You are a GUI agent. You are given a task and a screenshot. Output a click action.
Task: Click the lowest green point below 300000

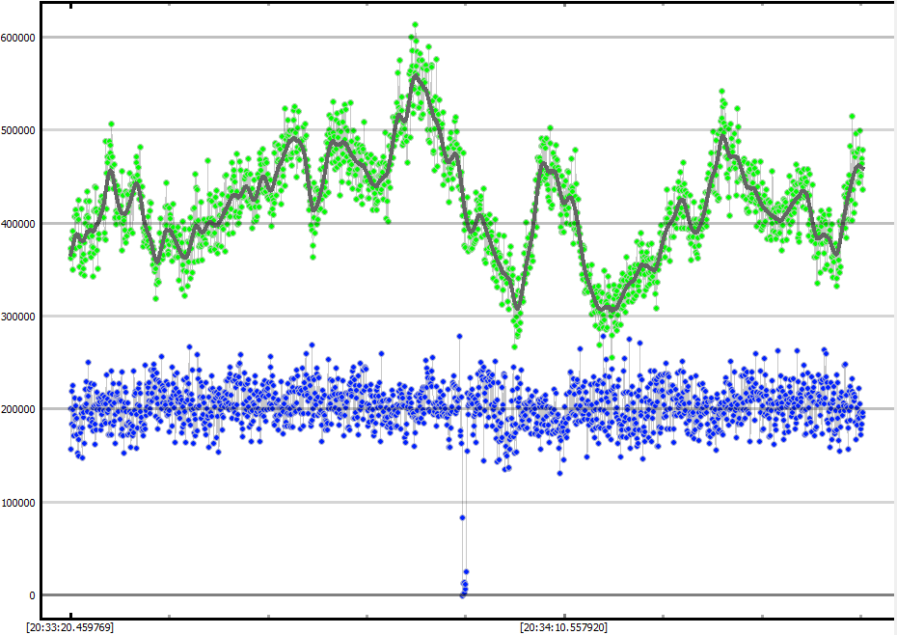[515, 346]
